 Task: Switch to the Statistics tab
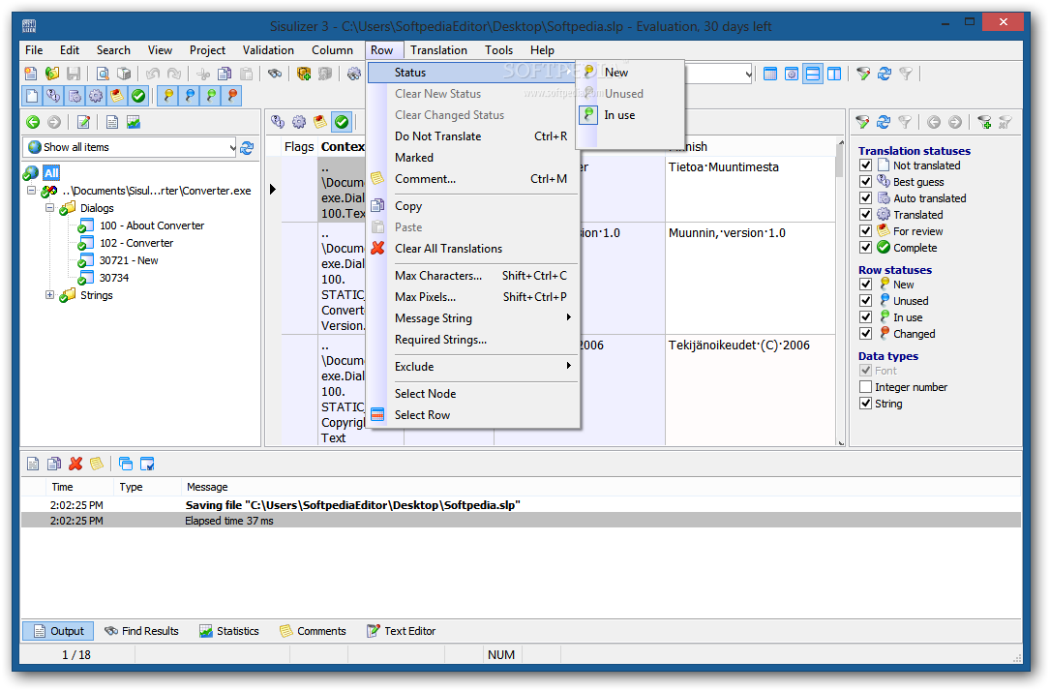pyautogui.click(x=229, y=631)
